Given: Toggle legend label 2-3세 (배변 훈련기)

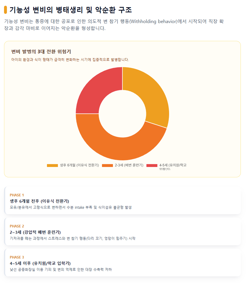Looking at the screenshot, I should tap(129, 165).
